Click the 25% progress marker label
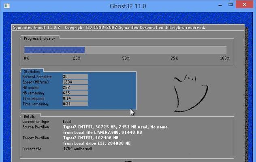 [x=77, y=58]
